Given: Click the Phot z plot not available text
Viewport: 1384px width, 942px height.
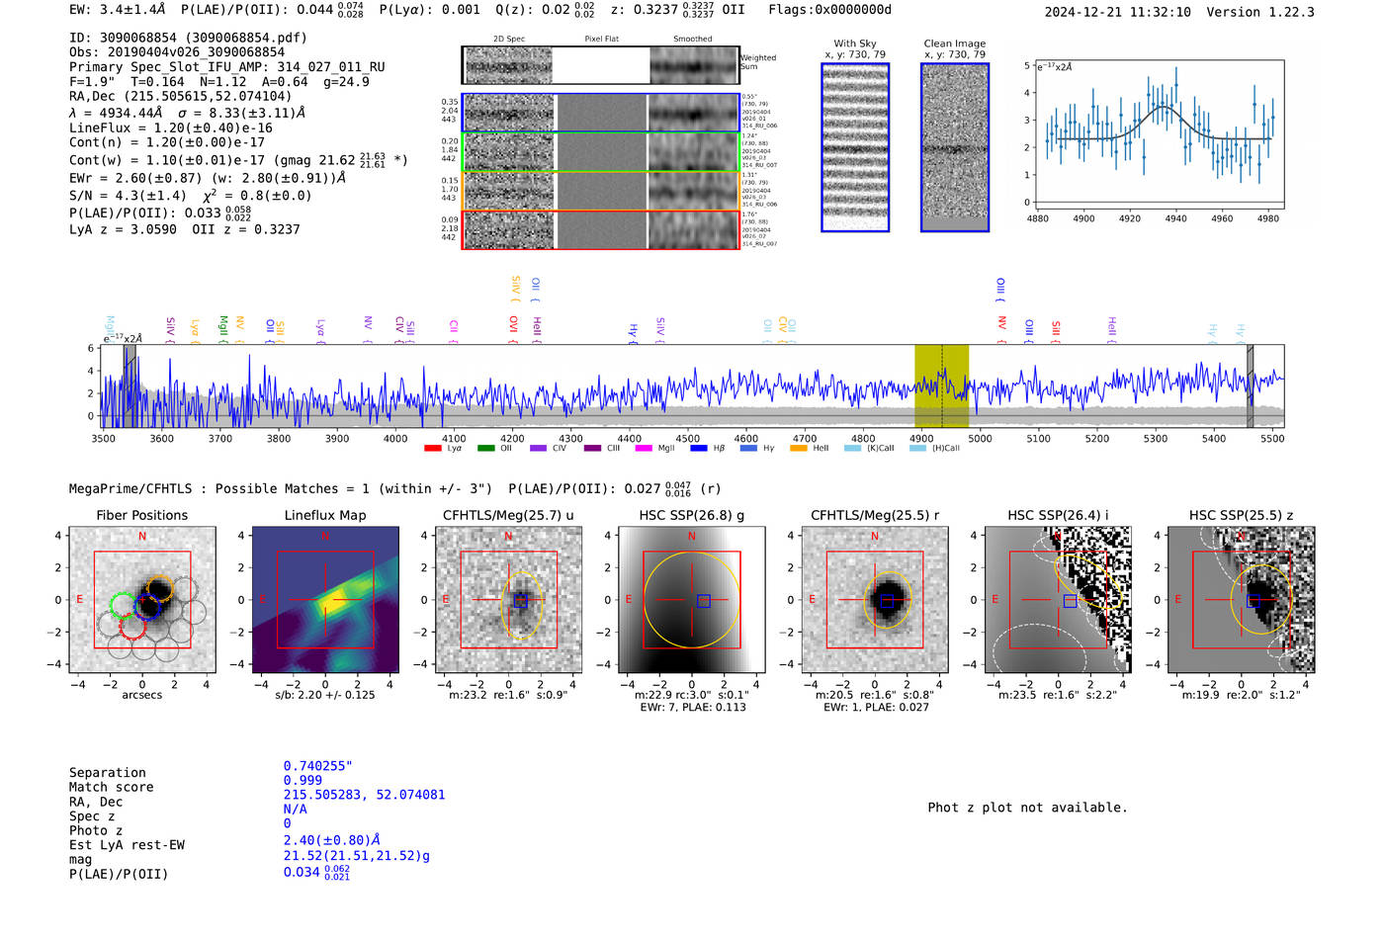Looking at the screenshot, I should pos(1027,808).
